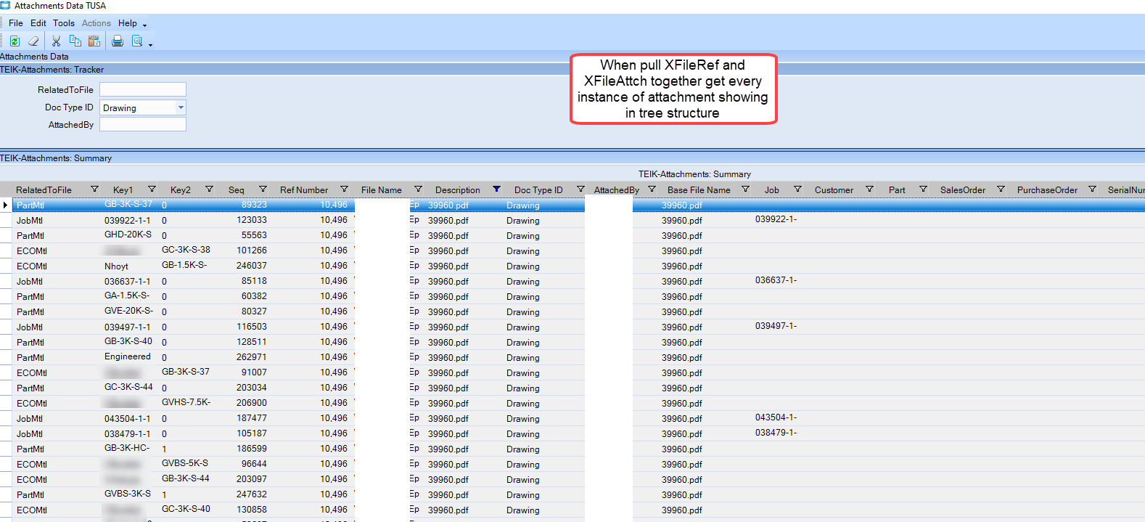Expand the Doc Type ID combo box
Image resolution: width=1145 pixels, height=522 pixels.
pos(181,107)
